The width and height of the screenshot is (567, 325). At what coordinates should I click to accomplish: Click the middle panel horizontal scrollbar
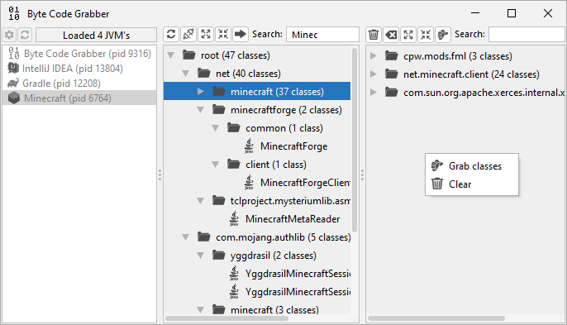coord(226,318)
